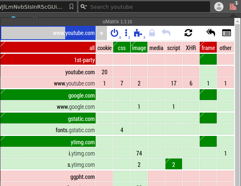Image resolution: width=241 pixels, height=186 pixels.
Task: Open the puzzle-piece recipes menu
Action: 138,33
